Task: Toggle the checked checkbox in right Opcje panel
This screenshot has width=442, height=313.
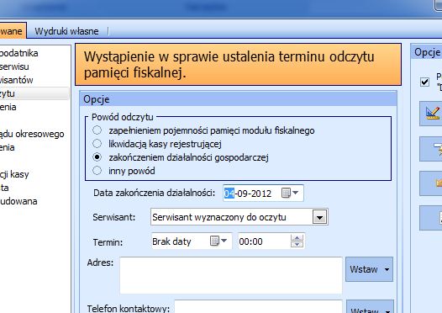Action: tap(425, 82)
